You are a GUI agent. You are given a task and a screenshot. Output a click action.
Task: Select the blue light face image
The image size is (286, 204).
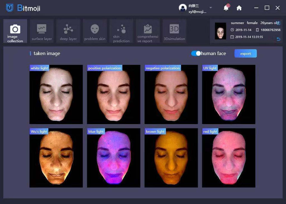pyautogui.click(x=114, y=158)
